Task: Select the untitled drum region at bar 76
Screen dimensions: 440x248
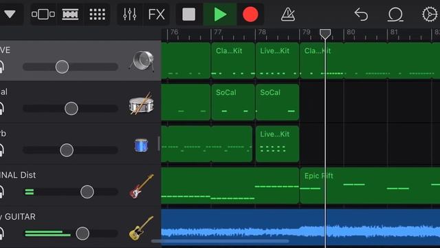Action: tap(186, 61)
